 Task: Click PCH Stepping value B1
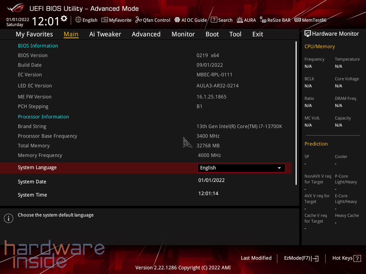(x=199, y=106)
